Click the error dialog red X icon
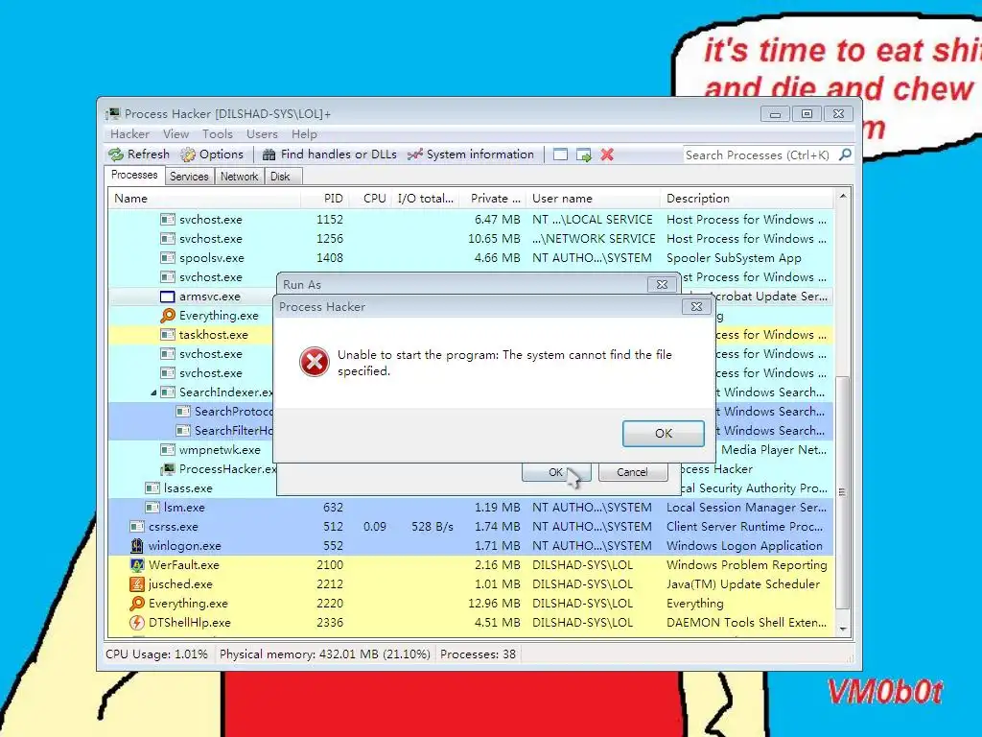Image resolution: width=982 pixels, height=737 pixels. [314, 362]
